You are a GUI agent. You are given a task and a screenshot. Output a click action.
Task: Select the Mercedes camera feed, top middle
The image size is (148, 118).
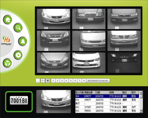[89, 19]
